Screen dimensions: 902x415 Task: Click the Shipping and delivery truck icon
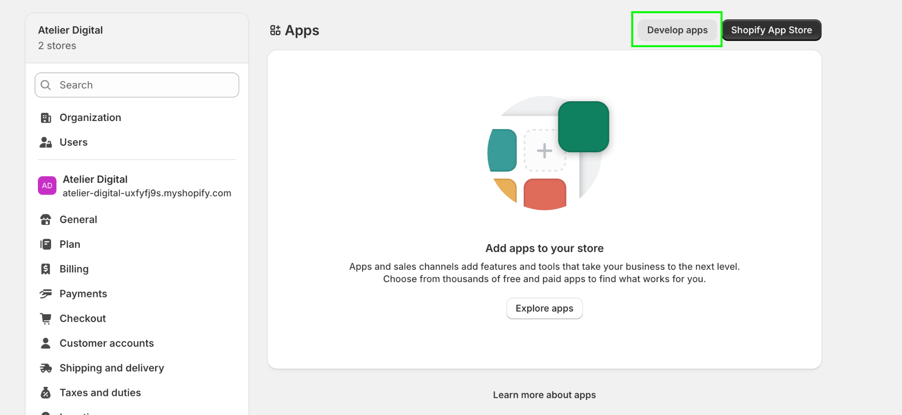pyautogui.click(x=46, y=368)
